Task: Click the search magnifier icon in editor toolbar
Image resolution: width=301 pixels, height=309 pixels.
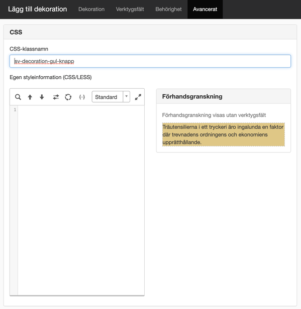Action: [18, 97]
